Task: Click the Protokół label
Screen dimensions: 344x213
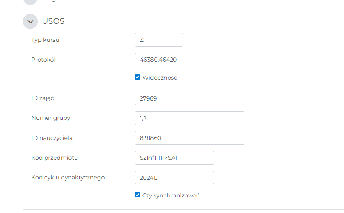Action: [43, 60]
